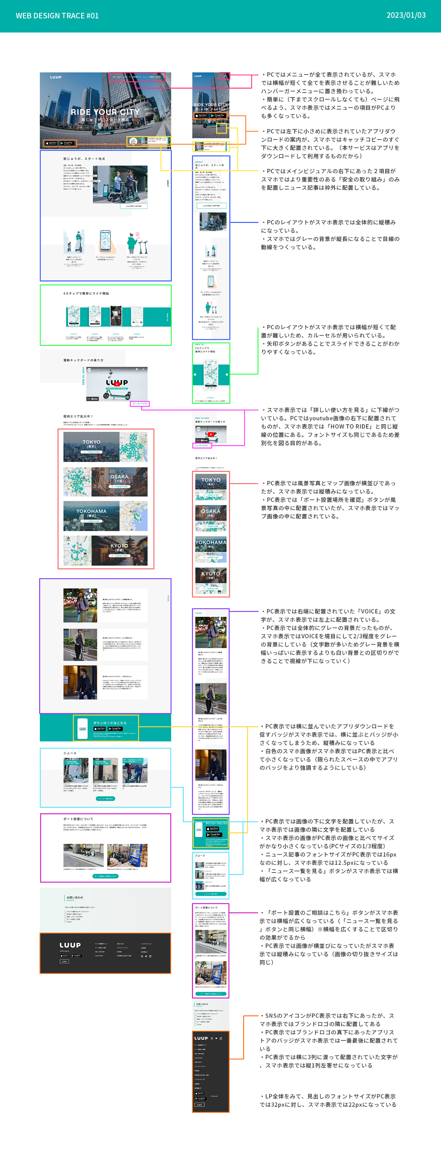Click STEP3 QR-scan phone image in PC steps
441x1153 pixels.
coord(116,317)
